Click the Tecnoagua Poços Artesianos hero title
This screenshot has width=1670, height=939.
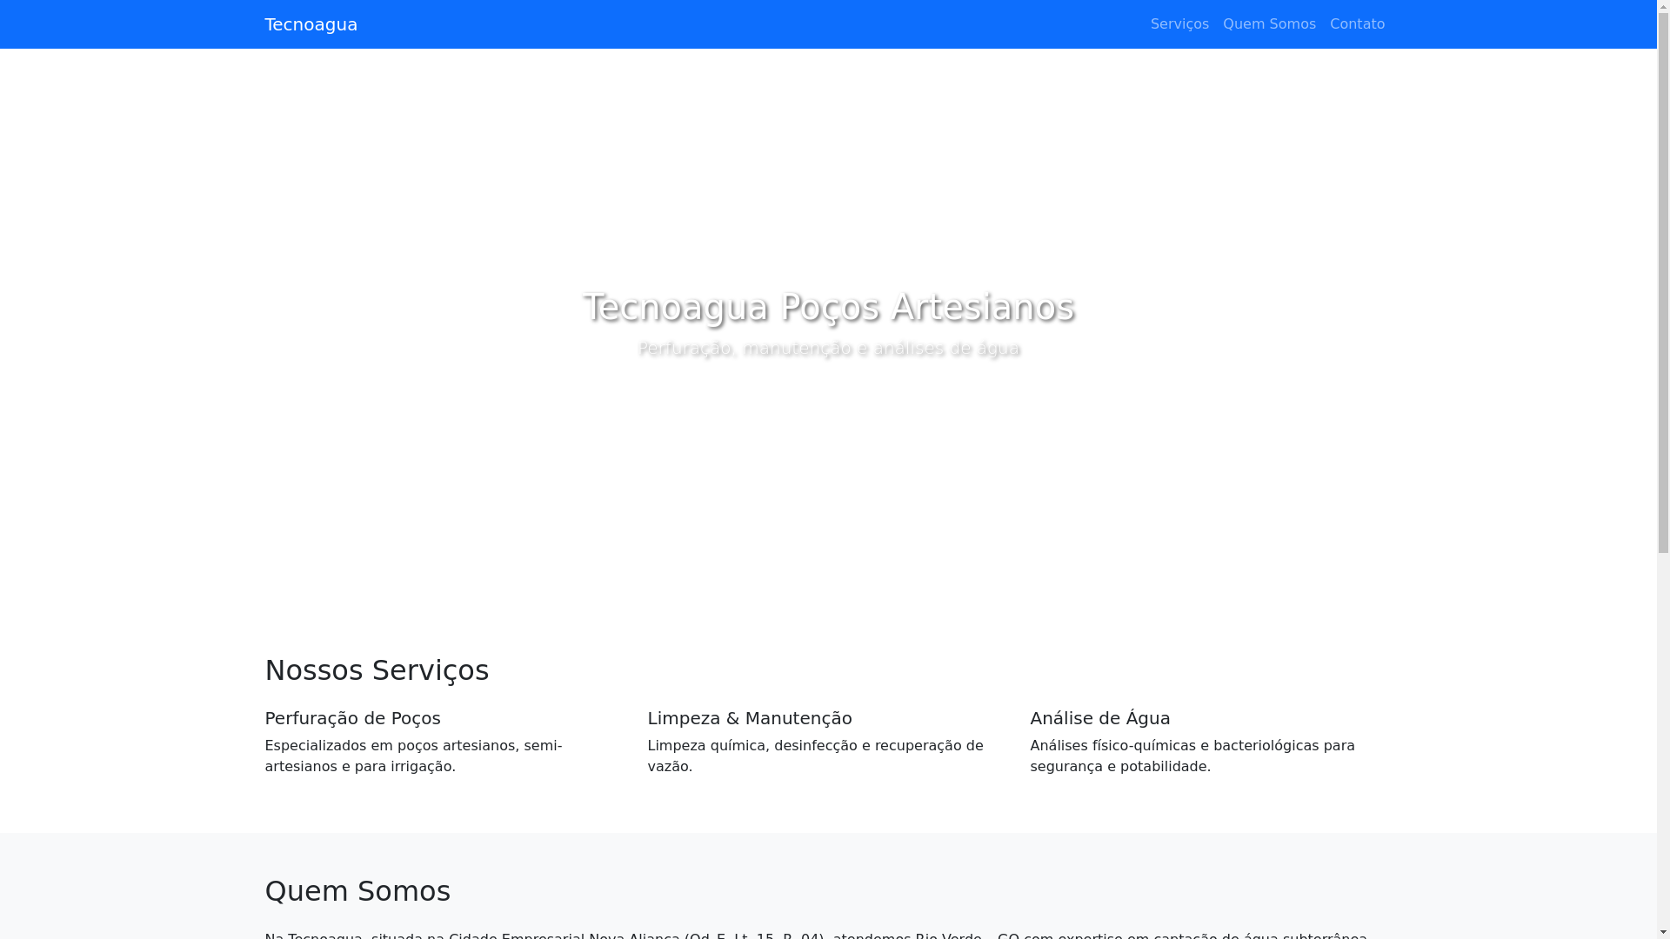tap(828, 307)
